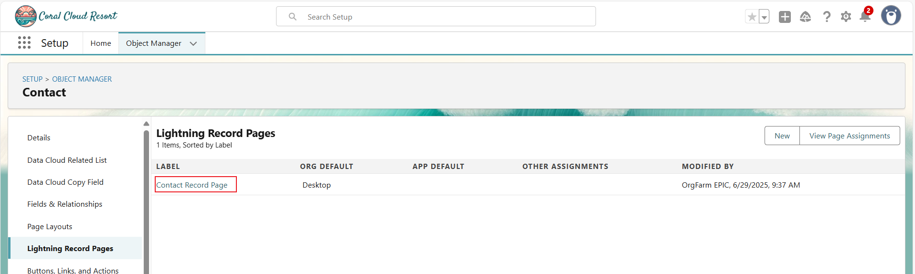Open the Trailhead guidance icon

(x=806, y=17)
